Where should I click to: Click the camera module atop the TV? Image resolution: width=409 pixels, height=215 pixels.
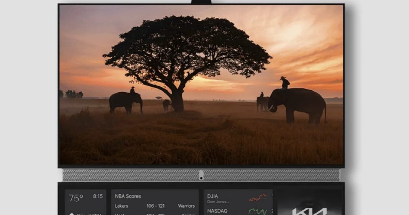tap(201, 2)
